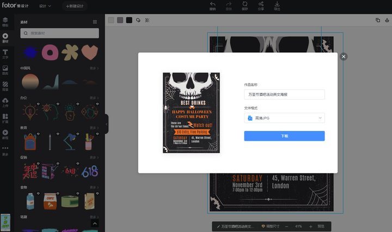
Task: Open the 上传 upload panel in sidebar
Action: tap(5, 102)
